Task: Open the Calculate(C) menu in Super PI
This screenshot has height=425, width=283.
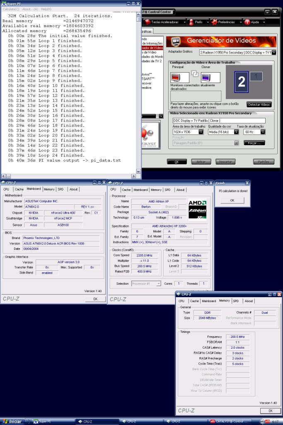Action: click(11, 9)
